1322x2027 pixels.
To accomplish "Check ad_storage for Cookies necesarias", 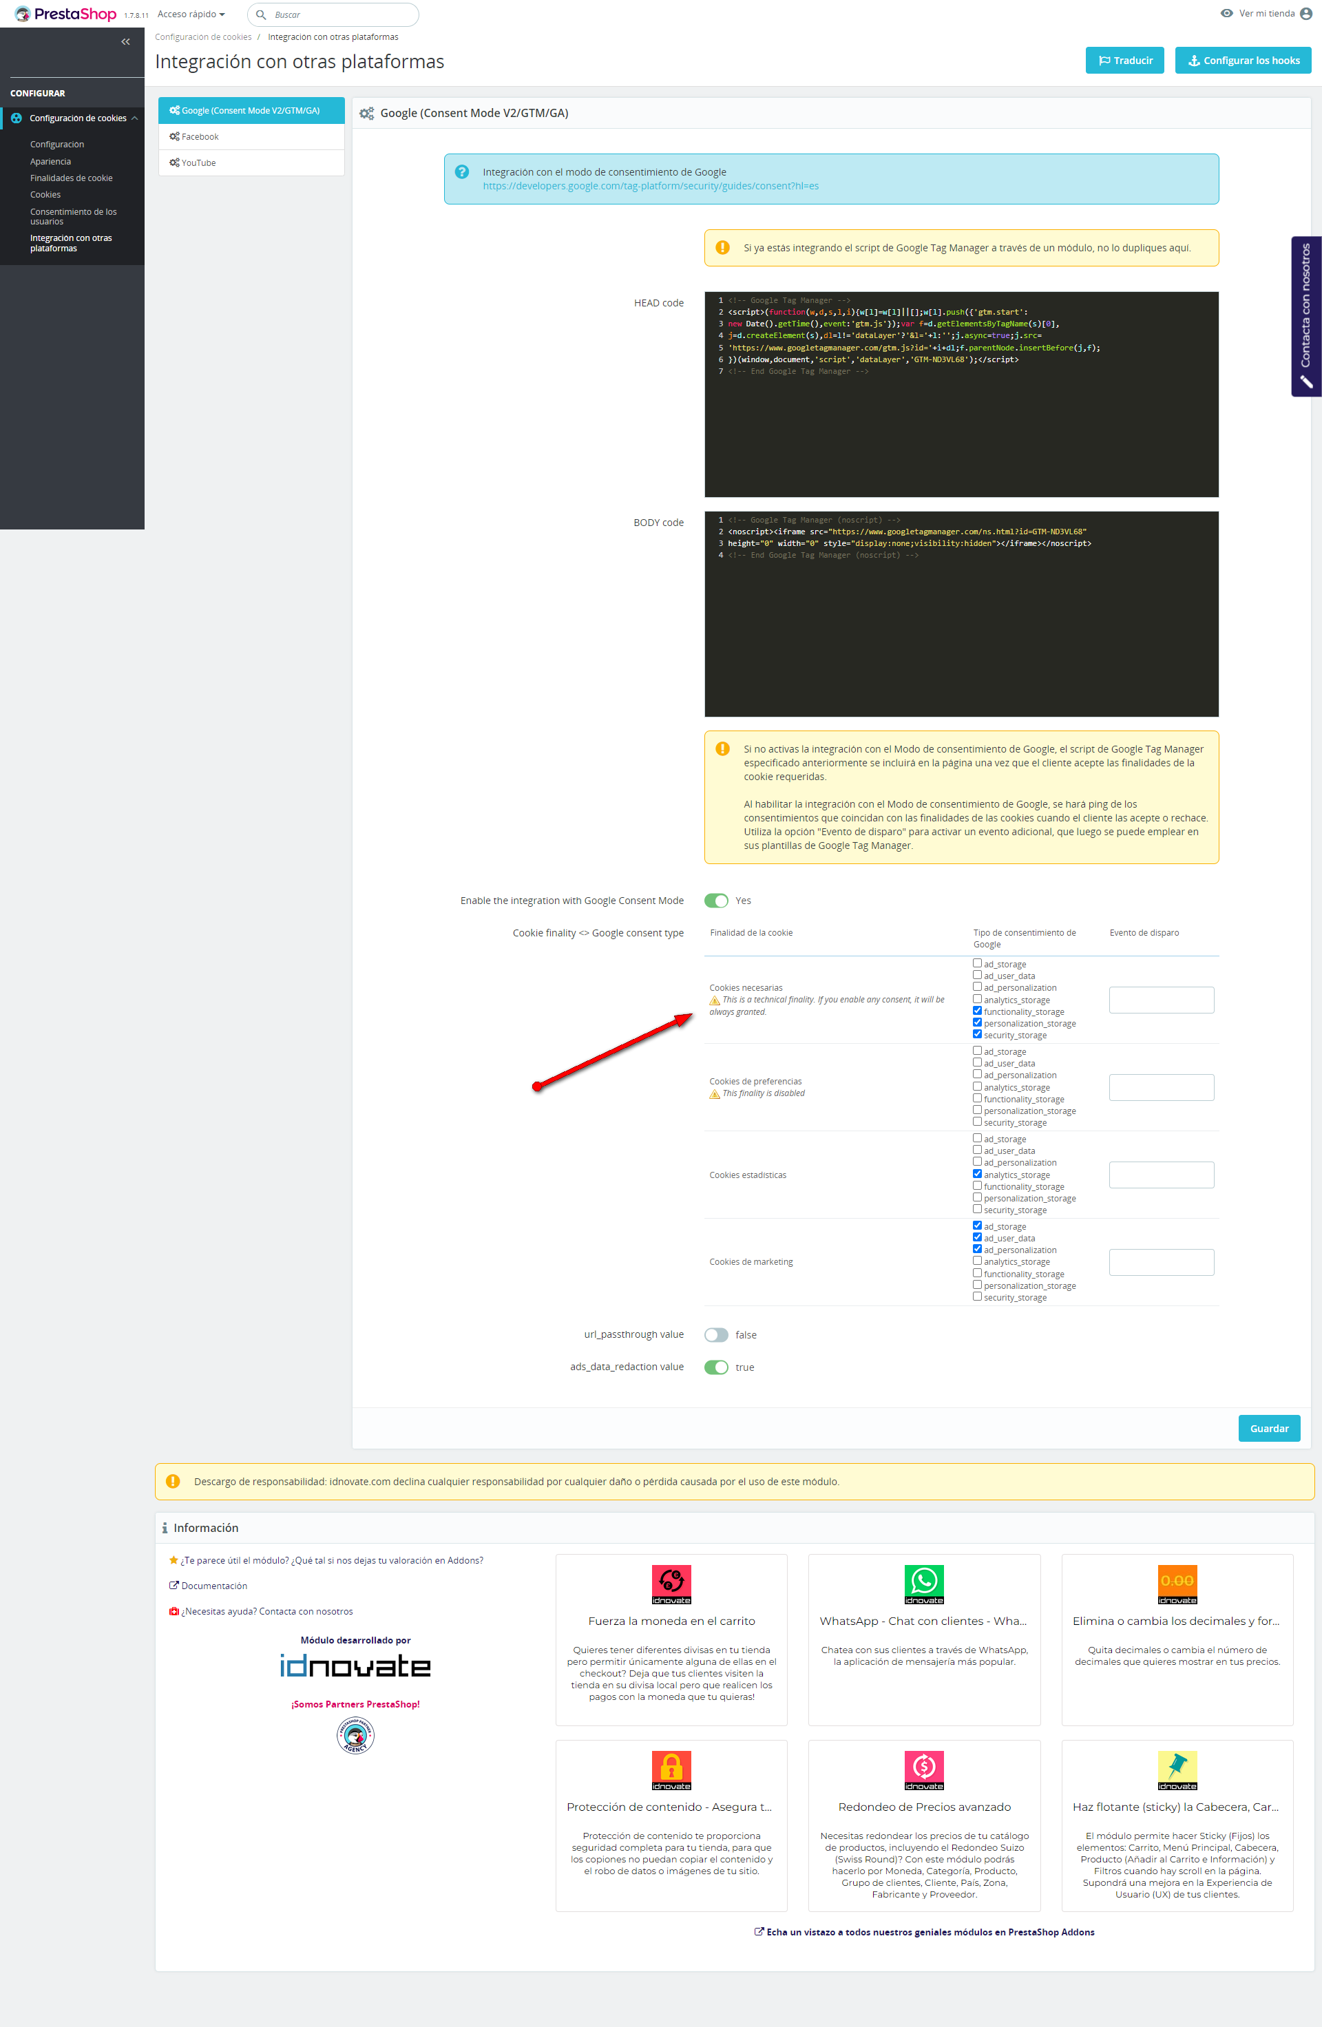I will (x=977, y=963).
